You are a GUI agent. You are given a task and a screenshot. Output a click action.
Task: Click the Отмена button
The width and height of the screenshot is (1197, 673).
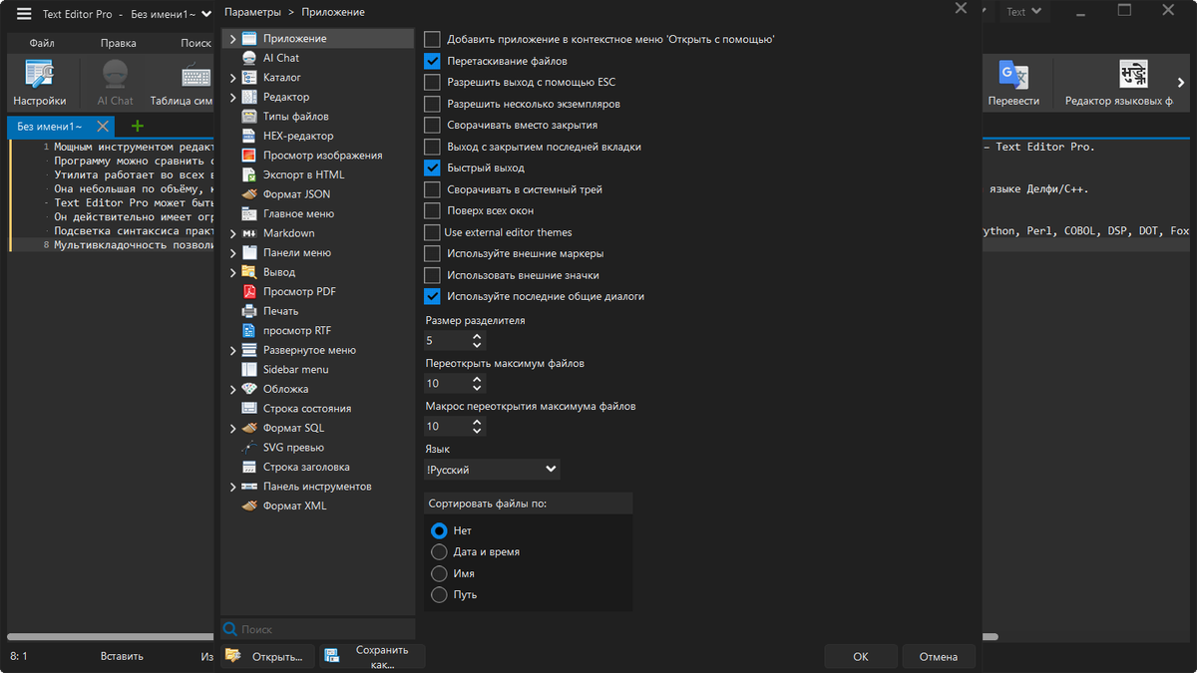(x=939, y=656)
